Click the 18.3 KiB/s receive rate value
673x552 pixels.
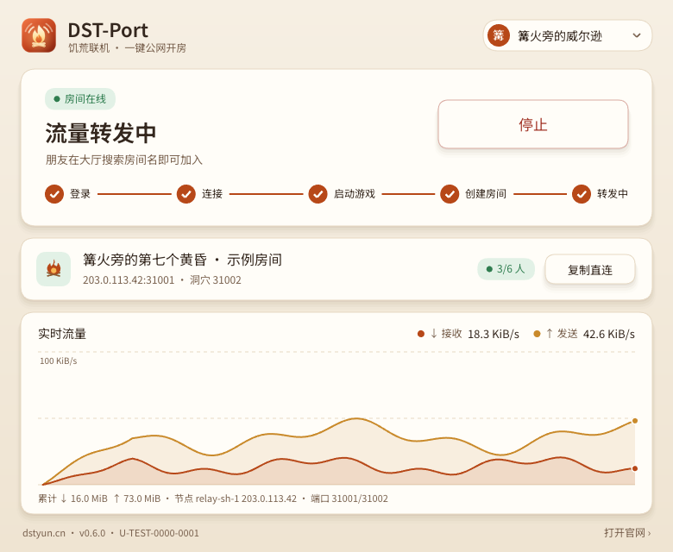click(494, 334)
